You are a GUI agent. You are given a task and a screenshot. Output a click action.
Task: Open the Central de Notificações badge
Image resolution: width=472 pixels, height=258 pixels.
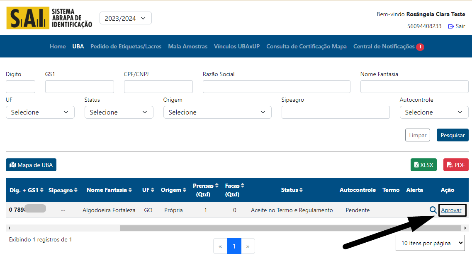click(x=420, y=47)
